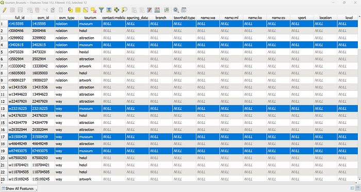This screenshot has width=361, height=192.
Task: Click osm_id cell 31500439
Action: [x=43, y=137]
